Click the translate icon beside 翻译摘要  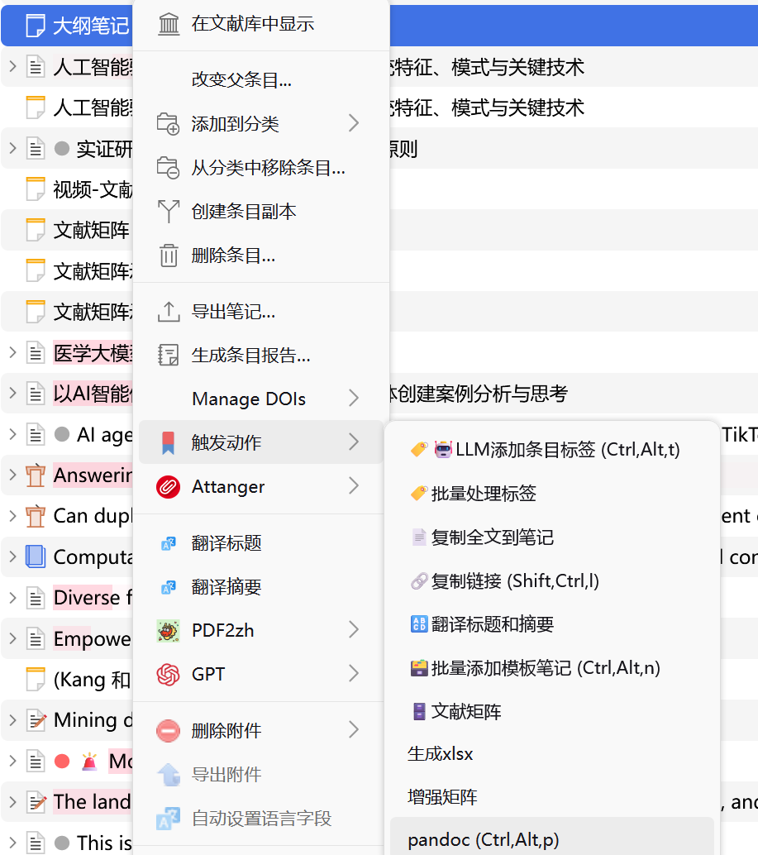pos(169,587)
